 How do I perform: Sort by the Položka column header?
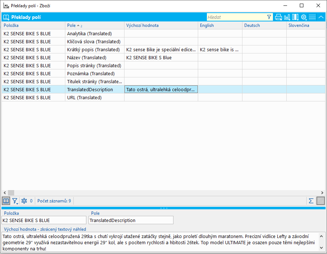[x=33, y=25]
